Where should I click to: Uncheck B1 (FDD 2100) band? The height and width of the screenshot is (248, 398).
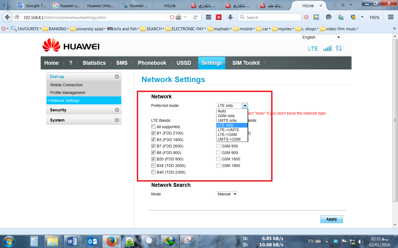(x=153, y=133)
